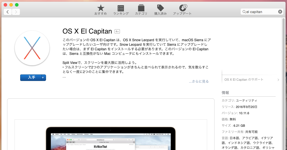Click the …さらに見る link
Image resolution: width=287 pixels, height=150 pixels.
click(x=199, y=82)
